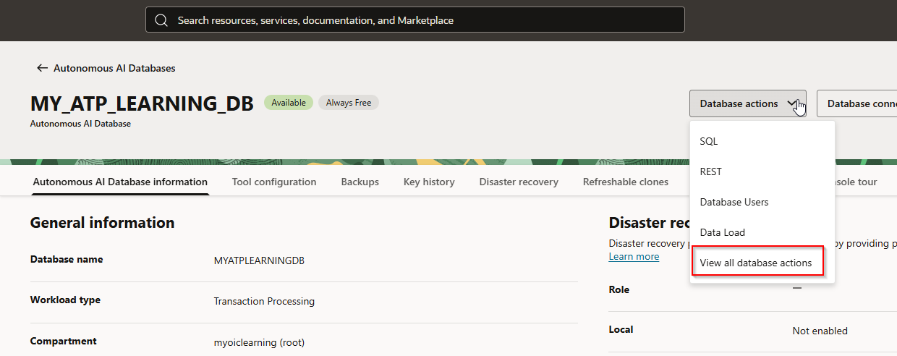Switch to the Tool configuration tab

click(x=274, y=182)
